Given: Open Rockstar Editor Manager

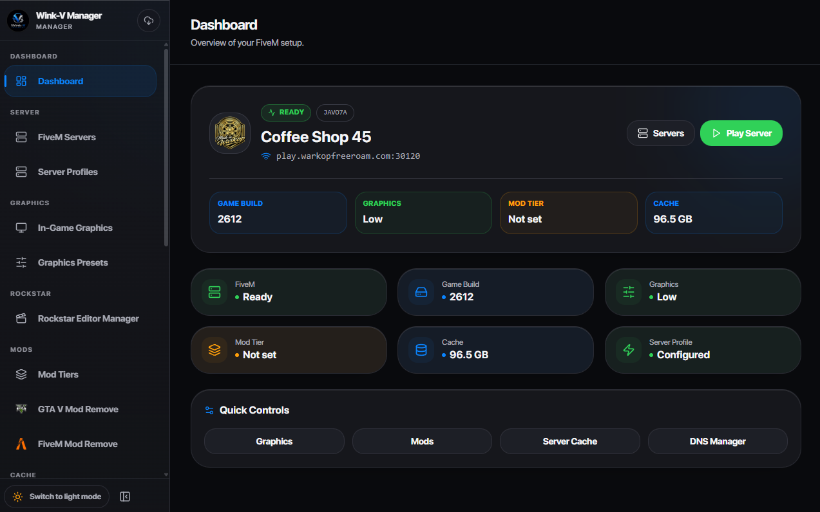Looking at the screenshot, I should tap(81, 318).
